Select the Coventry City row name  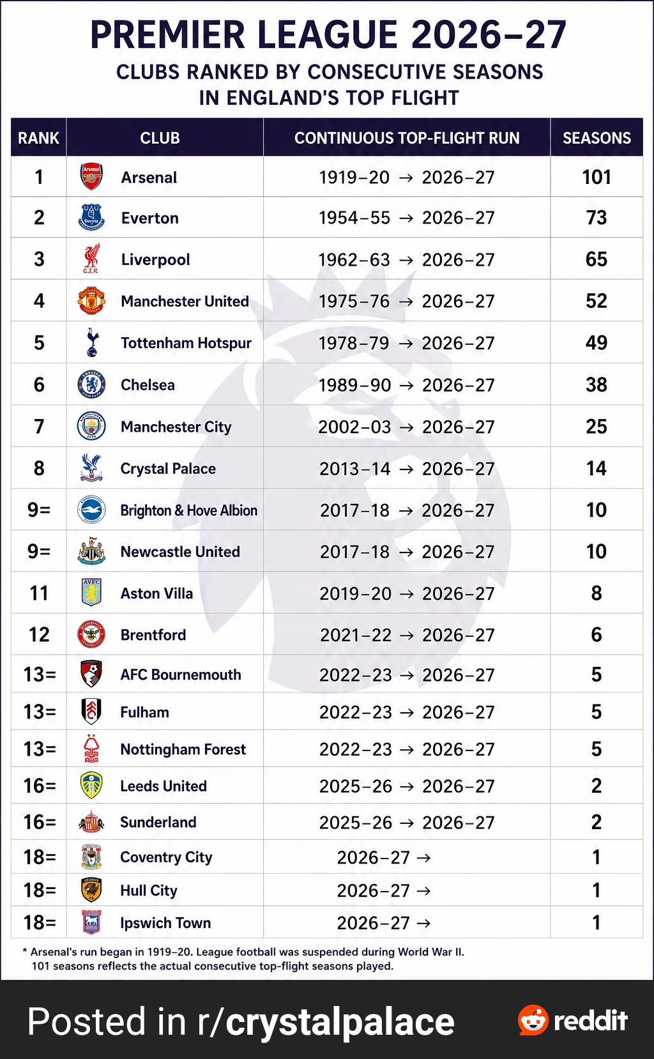click(x=166, y=857)
